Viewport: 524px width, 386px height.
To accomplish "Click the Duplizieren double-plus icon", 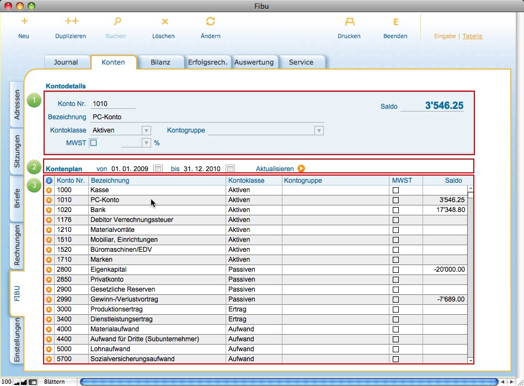I will (72, 22).
